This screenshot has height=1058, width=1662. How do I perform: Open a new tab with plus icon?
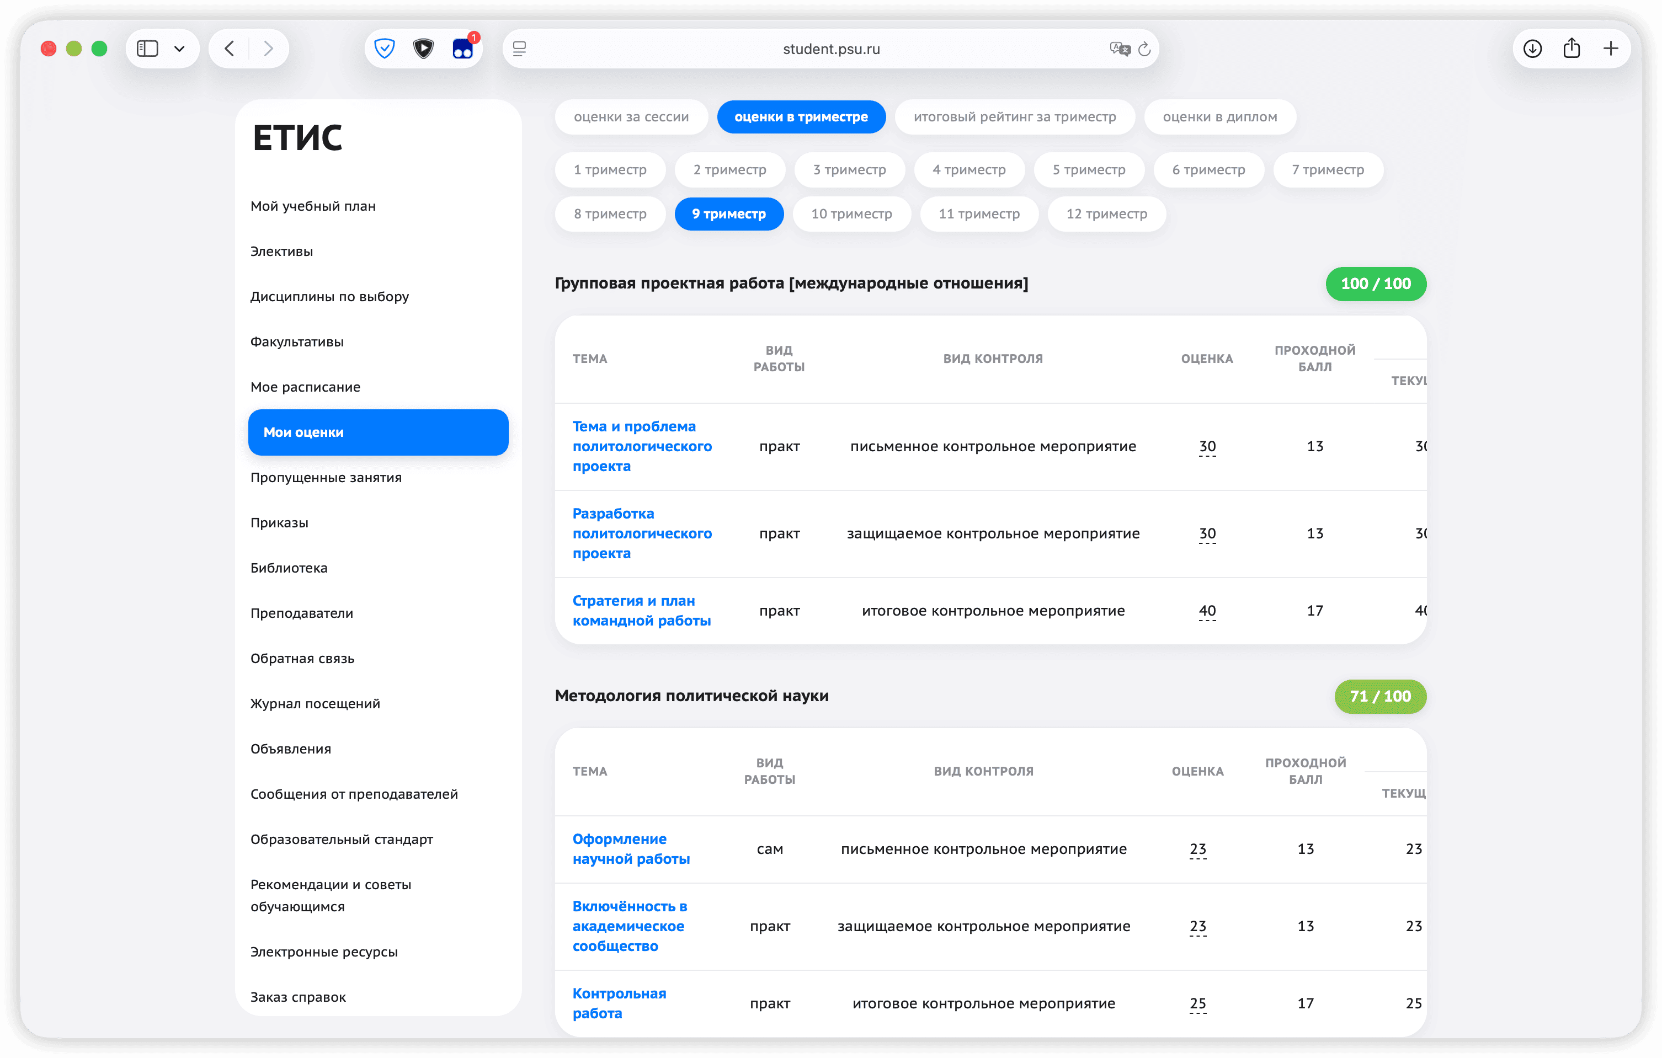[1610, 49]
